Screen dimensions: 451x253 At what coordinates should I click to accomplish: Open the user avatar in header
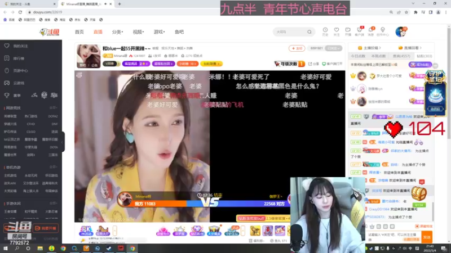pyautogui.click(x=401, y=32)
